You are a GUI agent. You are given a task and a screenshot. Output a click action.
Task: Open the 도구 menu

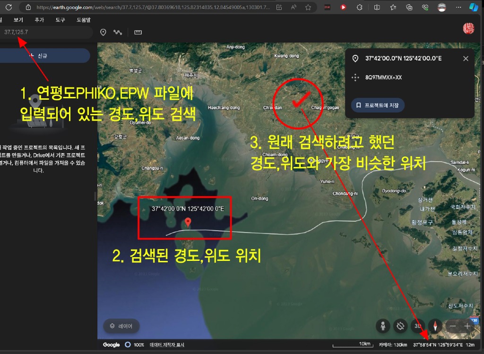(x=60, y=20)
